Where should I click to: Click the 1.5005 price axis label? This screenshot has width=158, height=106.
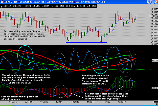click(x=155, y=36)
